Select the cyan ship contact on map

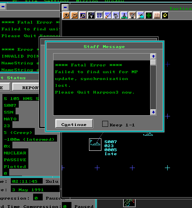tap(148, 134)
